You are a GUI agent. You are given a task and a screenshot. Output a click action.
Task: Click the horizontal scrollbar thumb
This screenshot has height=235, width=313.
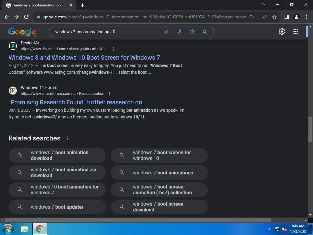[x=138, y=220]
